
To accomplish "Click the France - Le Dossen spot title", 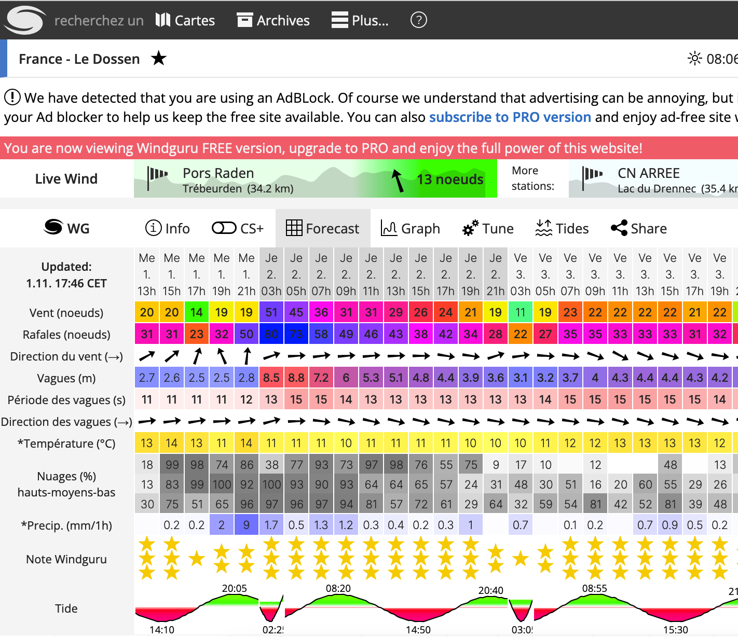I will tap(79, 59).
